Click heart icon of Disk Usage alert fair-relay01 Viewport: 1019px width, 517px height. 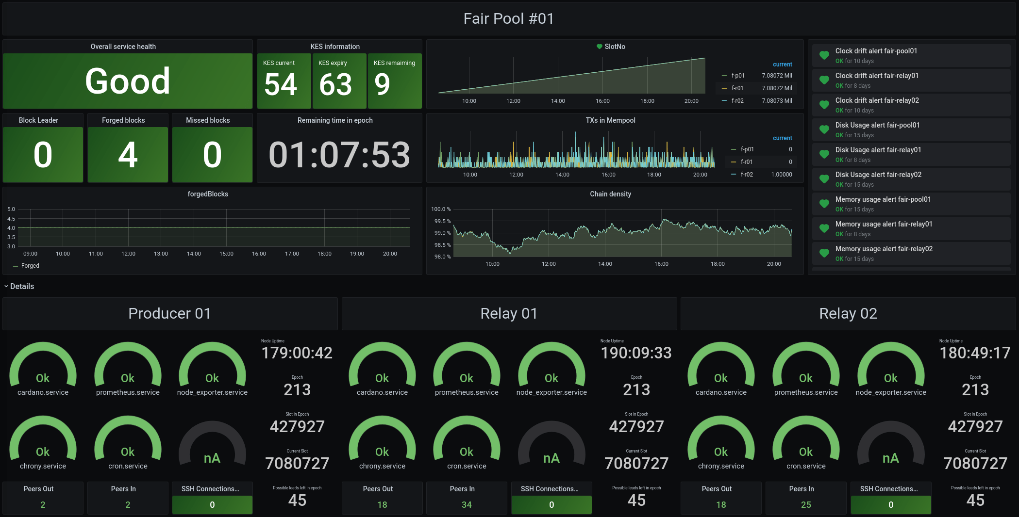[x=824, y=154]
